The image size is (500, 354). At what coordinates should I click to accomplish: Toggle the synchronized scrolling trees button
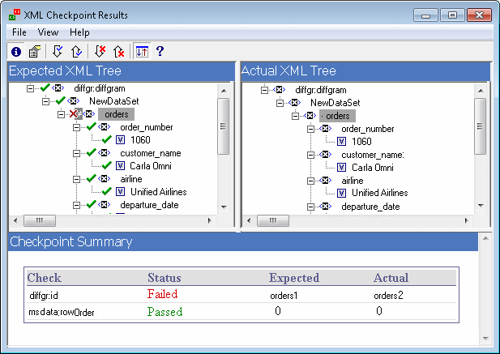pyautogui.click(x=141, y=51)
